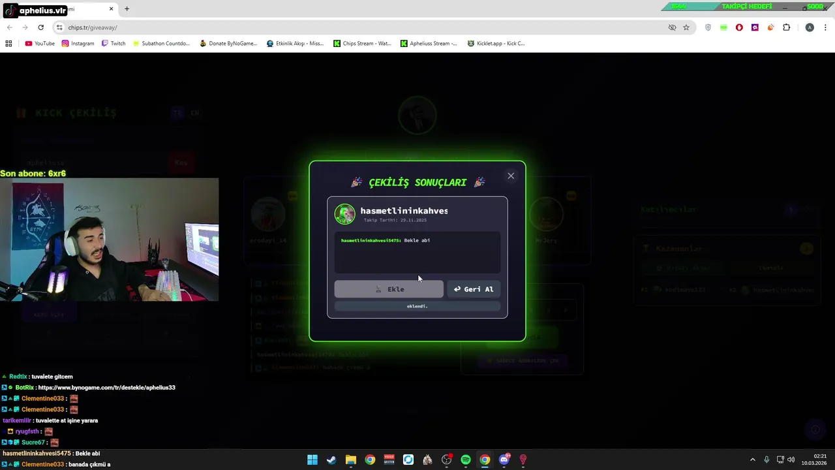The width and height of the screenshot is (835, 470).
Task: Open the Chrome apps grid
Action: pos(8,44)
